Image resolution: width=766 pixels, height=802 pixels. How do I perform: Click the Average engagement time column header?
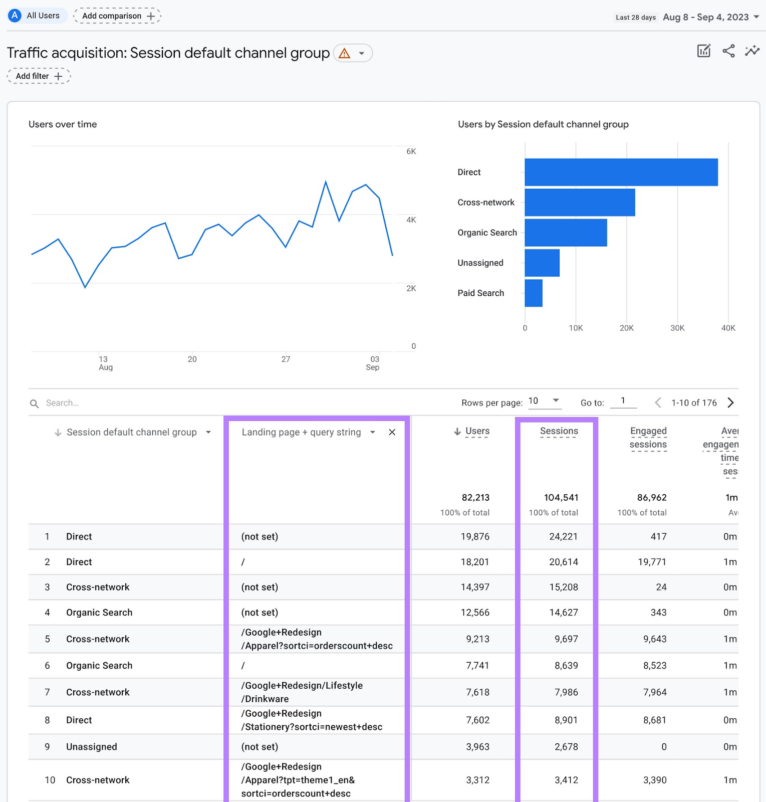pos(721,451)
